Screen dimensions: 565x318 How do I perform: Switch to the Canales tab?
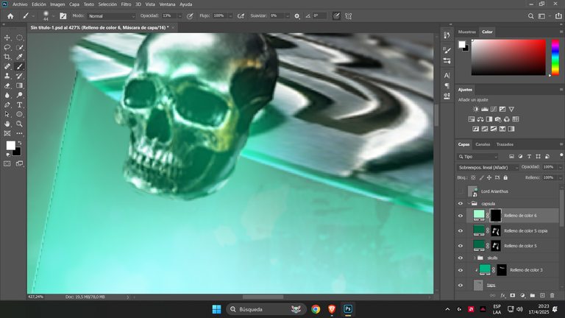click(x=483, y=144)
